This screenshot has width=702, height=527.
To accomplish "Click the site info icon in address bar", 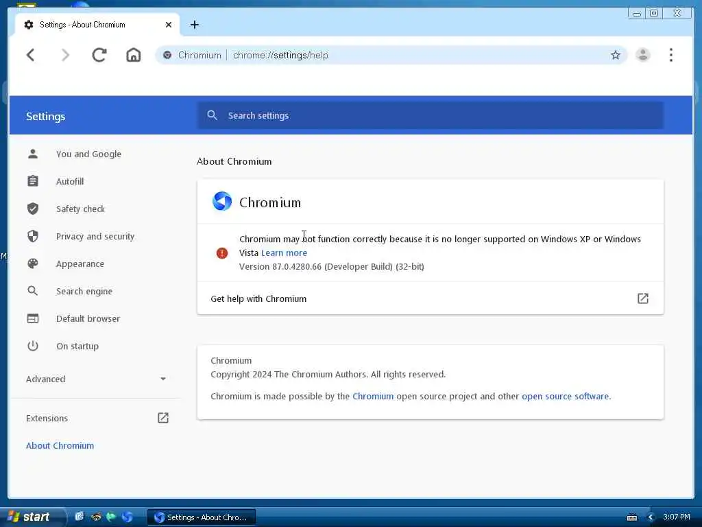I will pyautogui.click(x=167, y=55).
